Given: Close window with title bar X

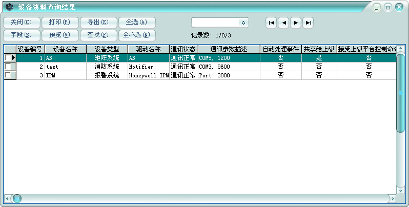Looking at the screenshot, I should pos(399,7).
